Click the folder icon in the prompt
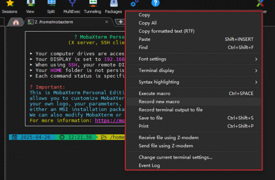 click(104, 137)
